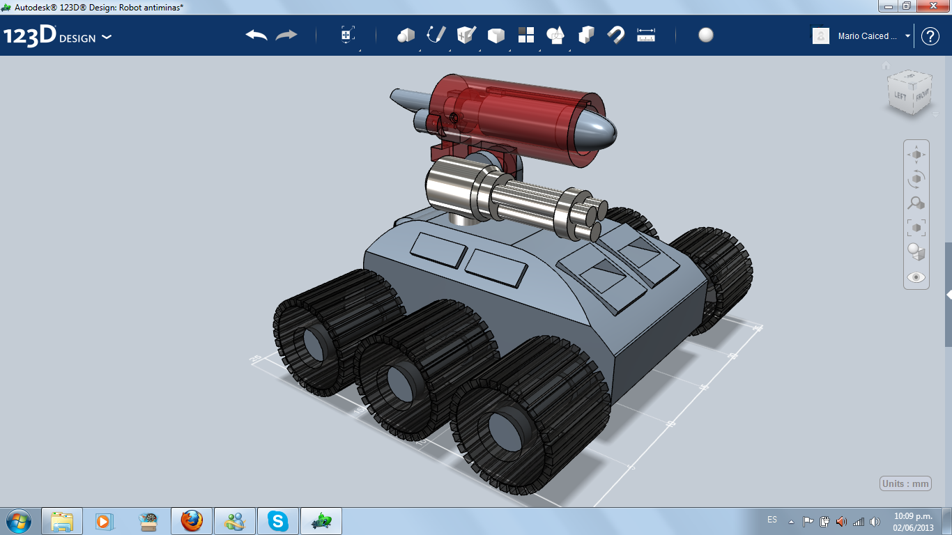Click the Units : mm button
The height and width of the screenshot is (535, 952).
[x=906, y=484]
